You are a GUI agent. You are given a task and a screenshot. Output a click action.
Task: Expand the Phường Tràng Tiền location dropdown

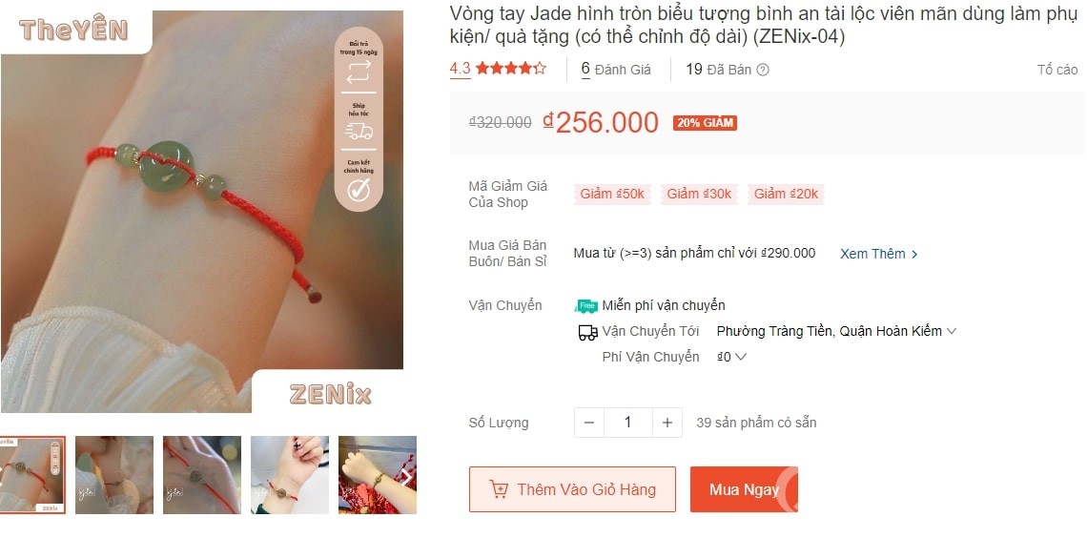836,331
